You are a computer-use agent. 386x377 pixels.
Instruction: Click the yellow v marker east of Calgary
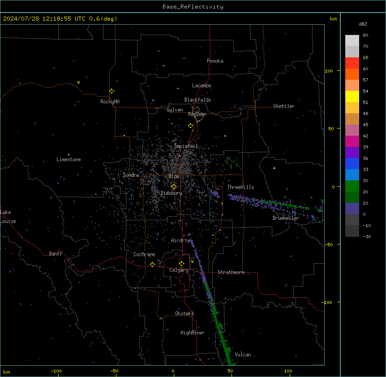192,261
